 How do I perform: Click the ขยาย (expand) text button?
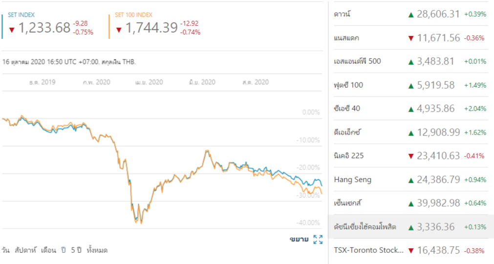pos(299,239)
